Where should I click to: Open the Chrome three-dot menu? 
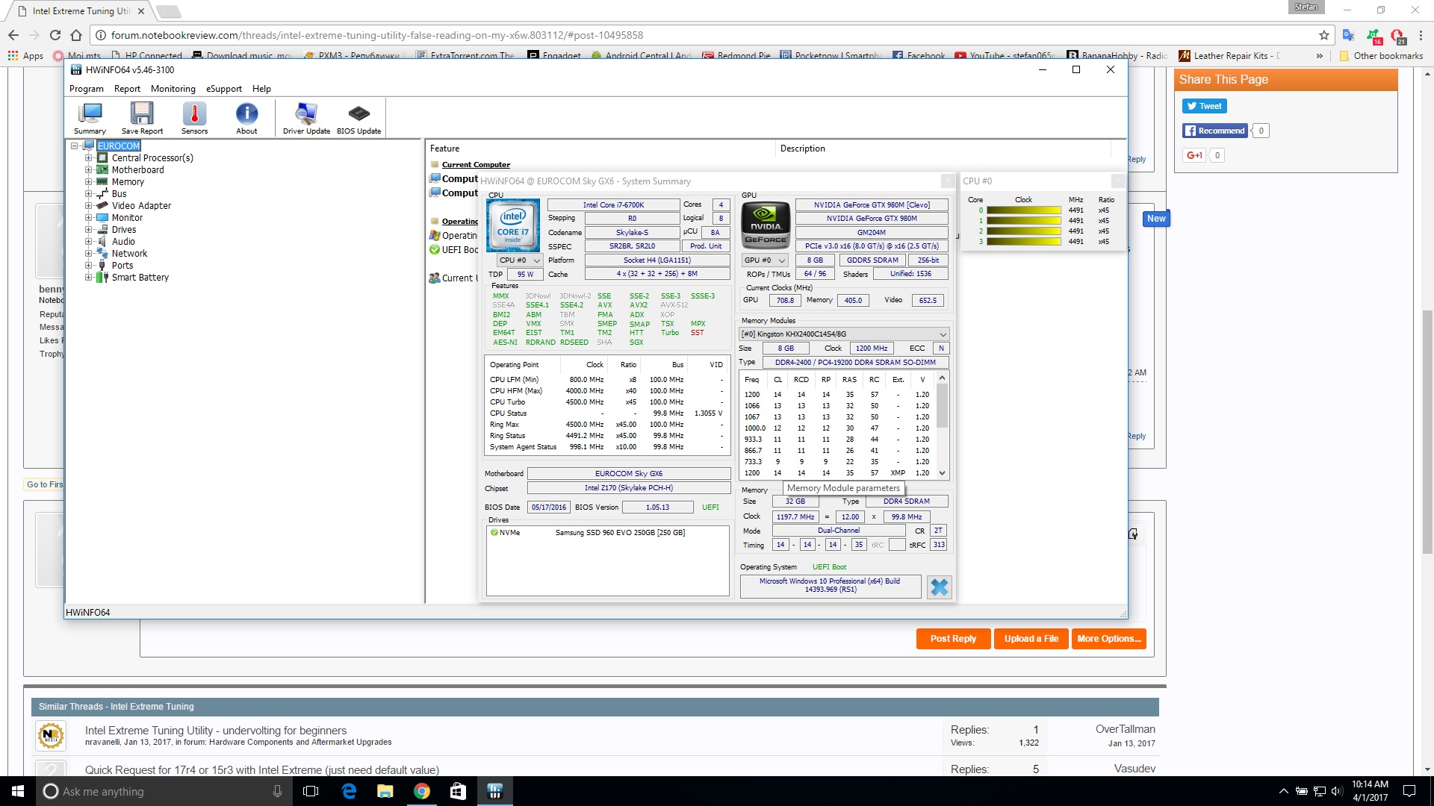point(1421,35)
